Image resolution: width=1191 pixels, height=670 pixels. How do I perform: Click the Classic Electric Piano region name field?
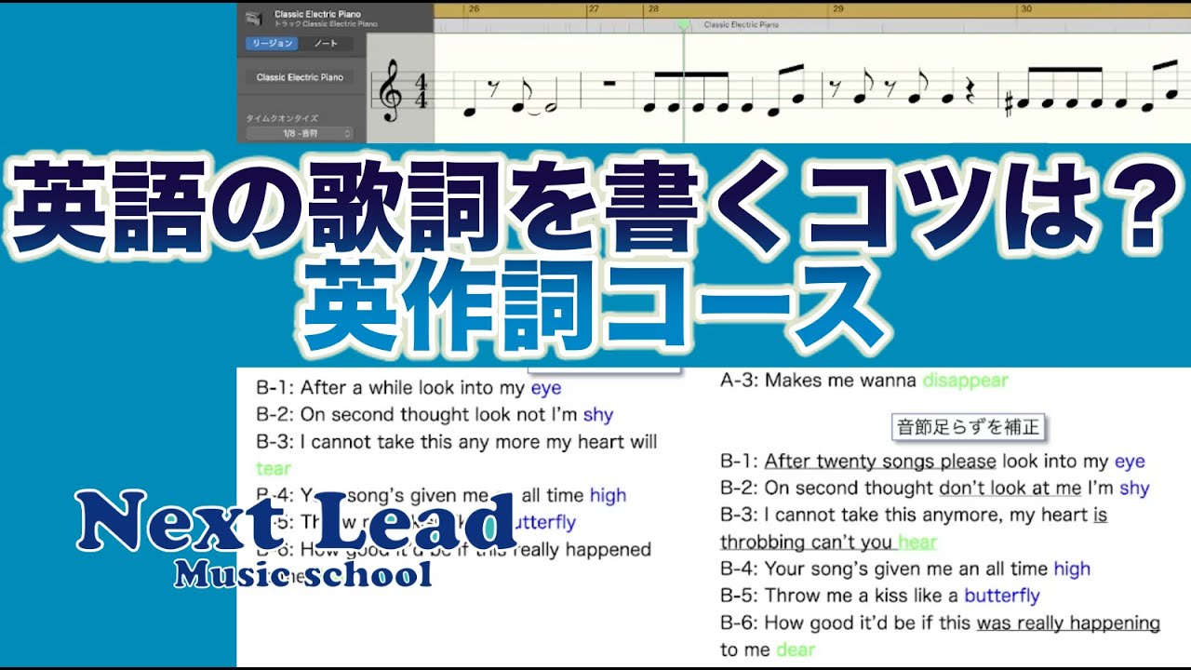(300, 78)
